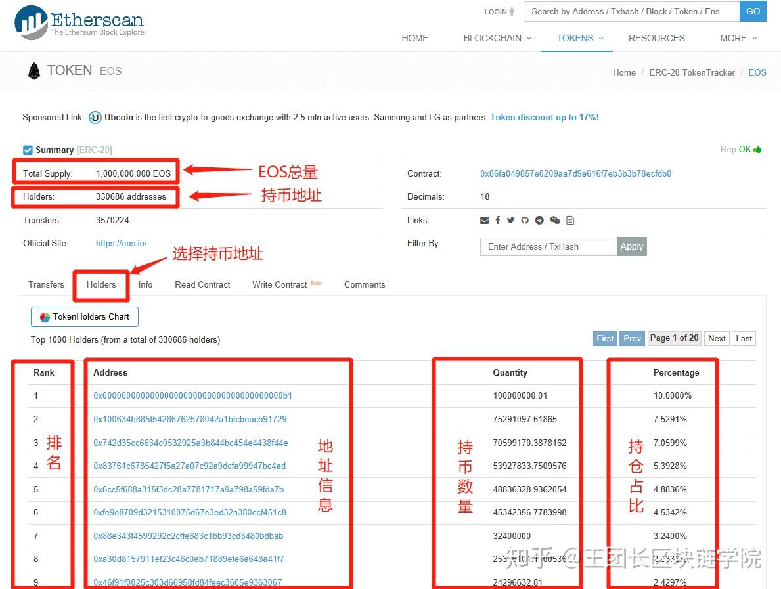Click the EOS token logo icon
Image resolution: width=781 pixels, height=589 pixels.
[x=34, y=71]
